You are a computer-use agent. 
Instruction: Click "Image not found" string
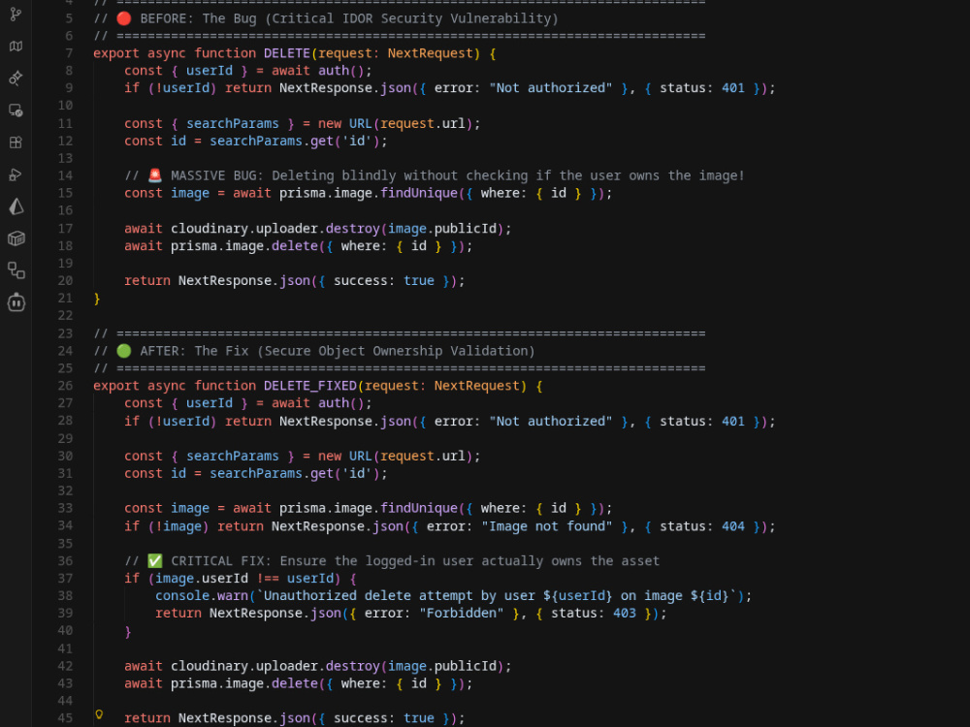[547, 526]
